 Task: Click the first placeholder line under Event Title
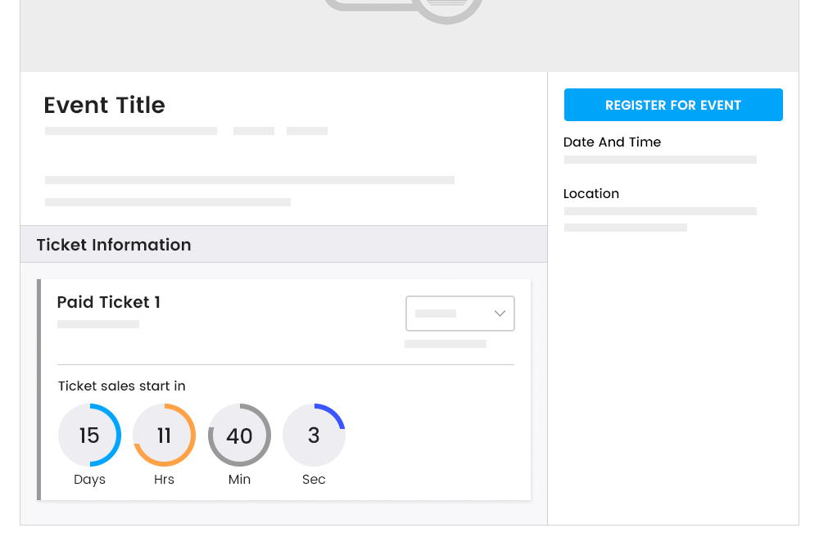[x=131, y=131]
